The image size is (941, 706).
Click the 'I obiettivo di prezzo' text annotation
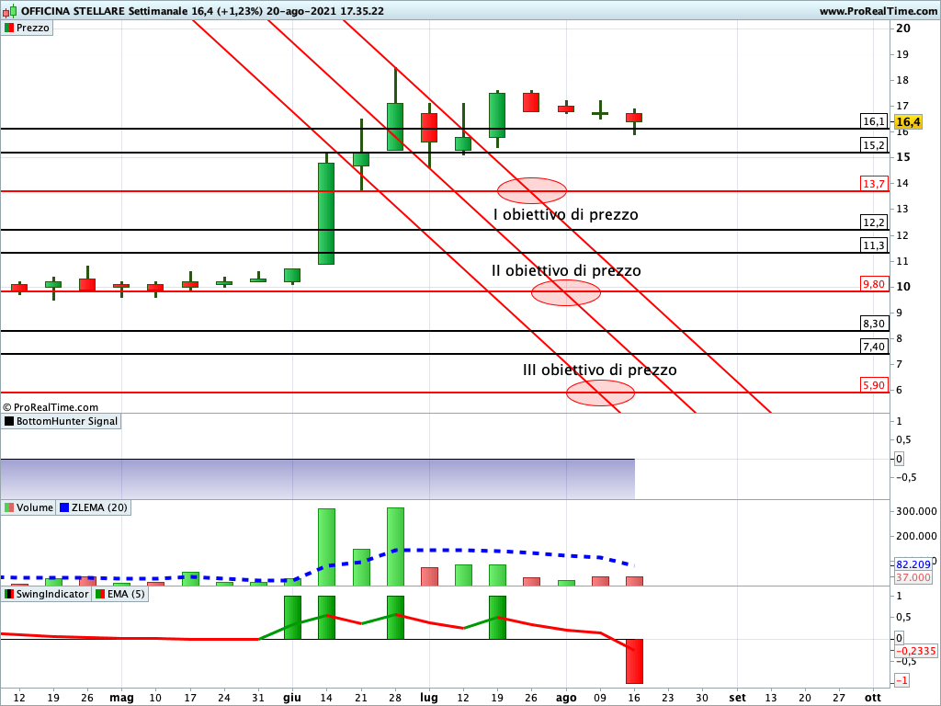pyautogui.click(x=565, y=215)
